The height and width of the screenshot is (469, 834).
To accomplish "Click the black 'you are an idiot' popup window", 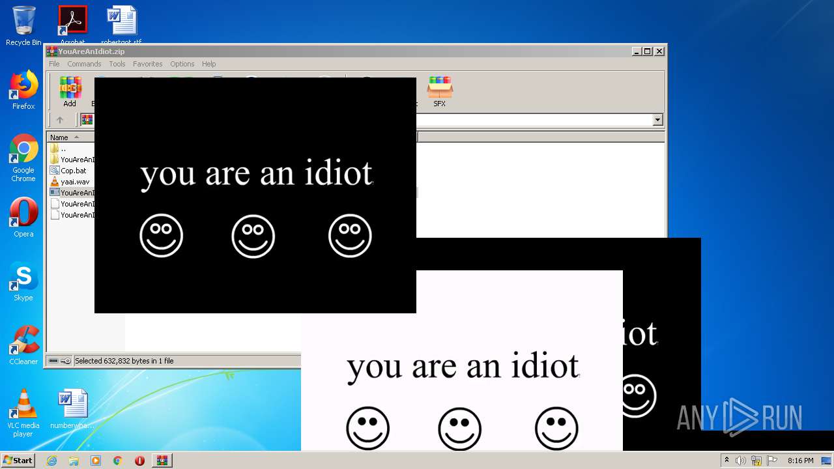I will 255,195.
